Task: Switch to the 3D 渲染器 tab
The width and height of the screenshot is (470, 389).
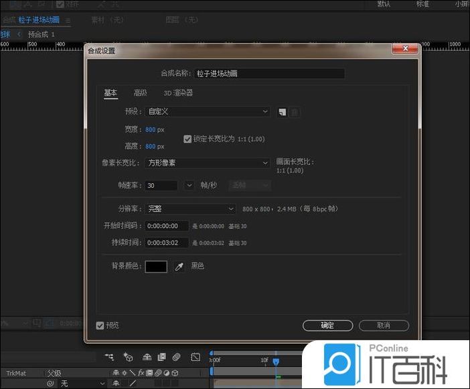Action: [178, 93]
